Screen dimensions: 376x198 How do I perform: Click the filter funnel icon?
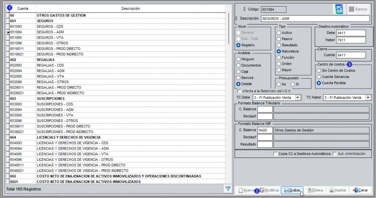point(228,189)
